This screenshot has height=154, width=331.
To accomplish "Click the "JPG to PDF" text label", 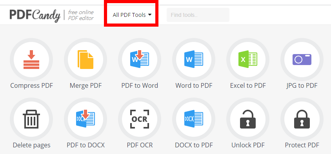I will pyautogui.click(x=302, y=86).
